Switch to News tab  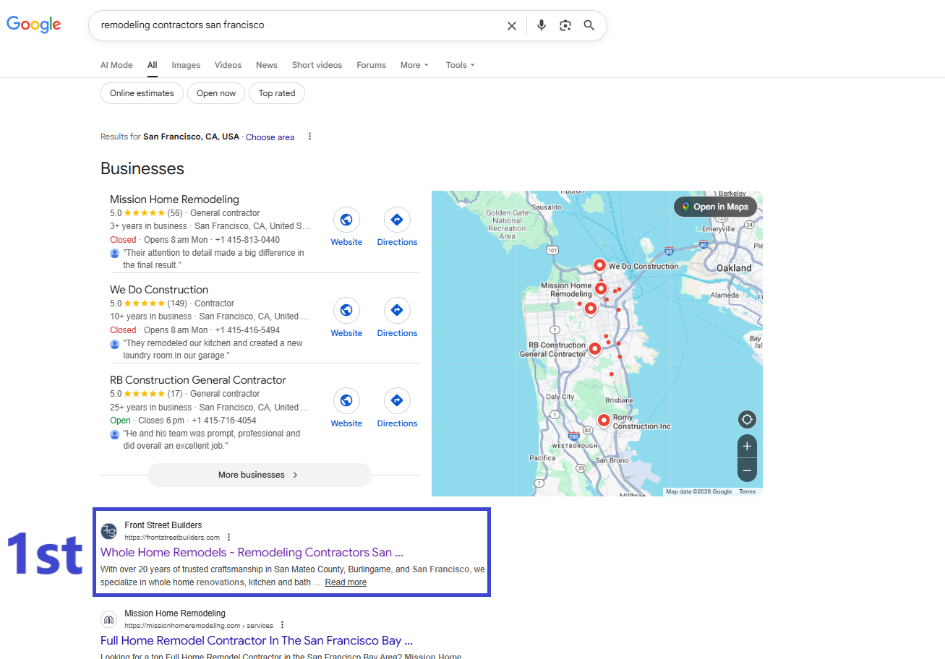tap(267, 65)
